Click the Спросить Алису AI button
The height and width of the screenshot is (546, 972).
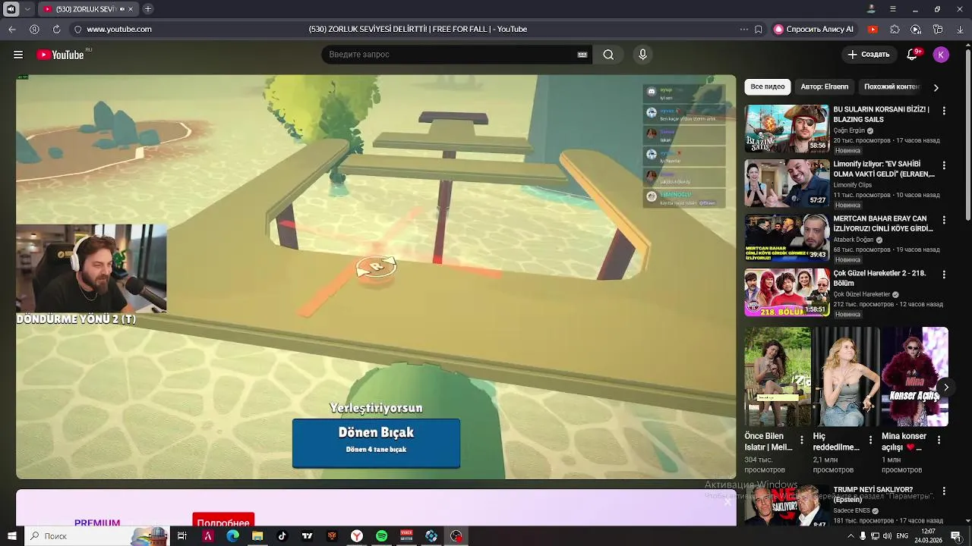point(813,29)
